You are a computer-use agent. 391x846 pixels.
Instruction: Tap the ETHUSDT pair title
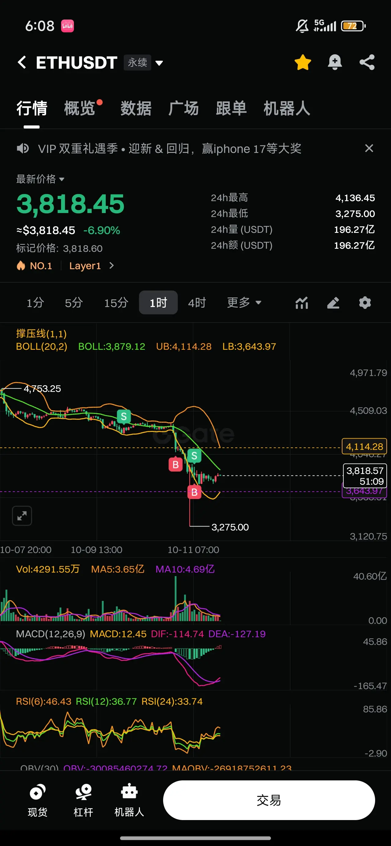pyautogui.click(x=77, y=62)
